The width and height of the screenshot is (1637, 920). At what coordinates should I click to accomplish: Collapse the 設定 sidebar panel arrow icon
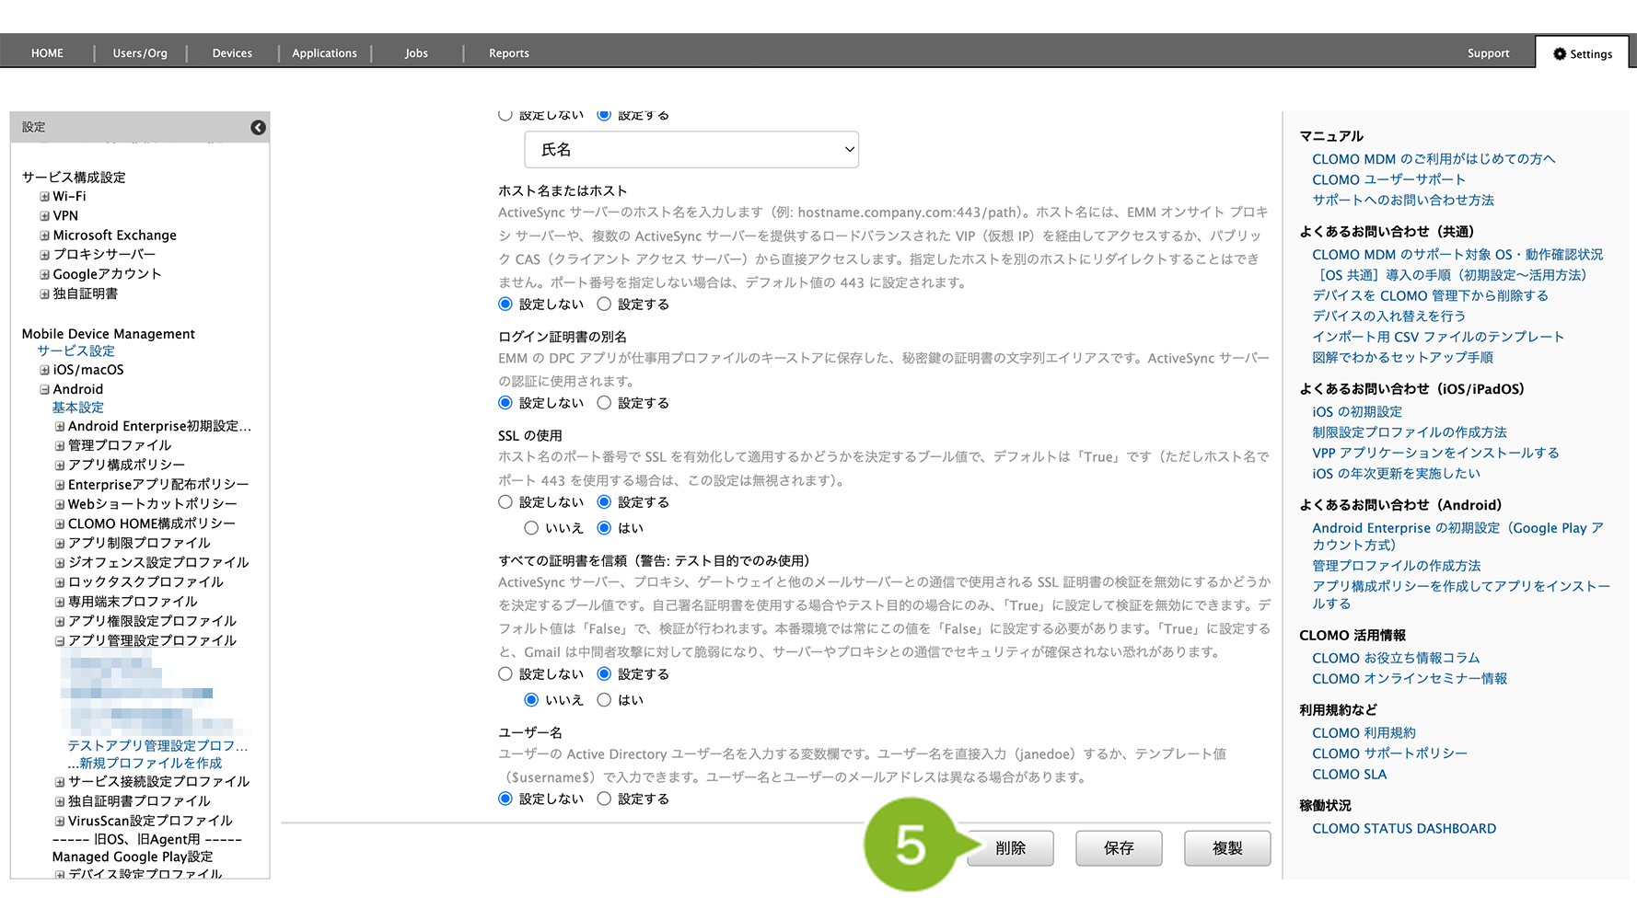pos(258,128)
